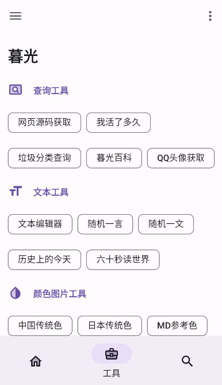
Task: Tap the 随机一言 chip
Action: click(x=105, y=224)
